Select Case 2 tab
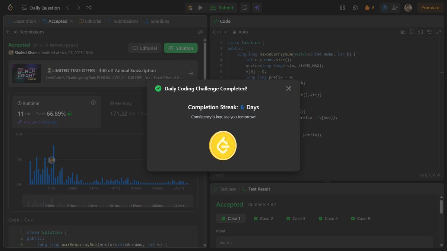Image resolution: width=447 pixels, height=251 pixels. 263,219
